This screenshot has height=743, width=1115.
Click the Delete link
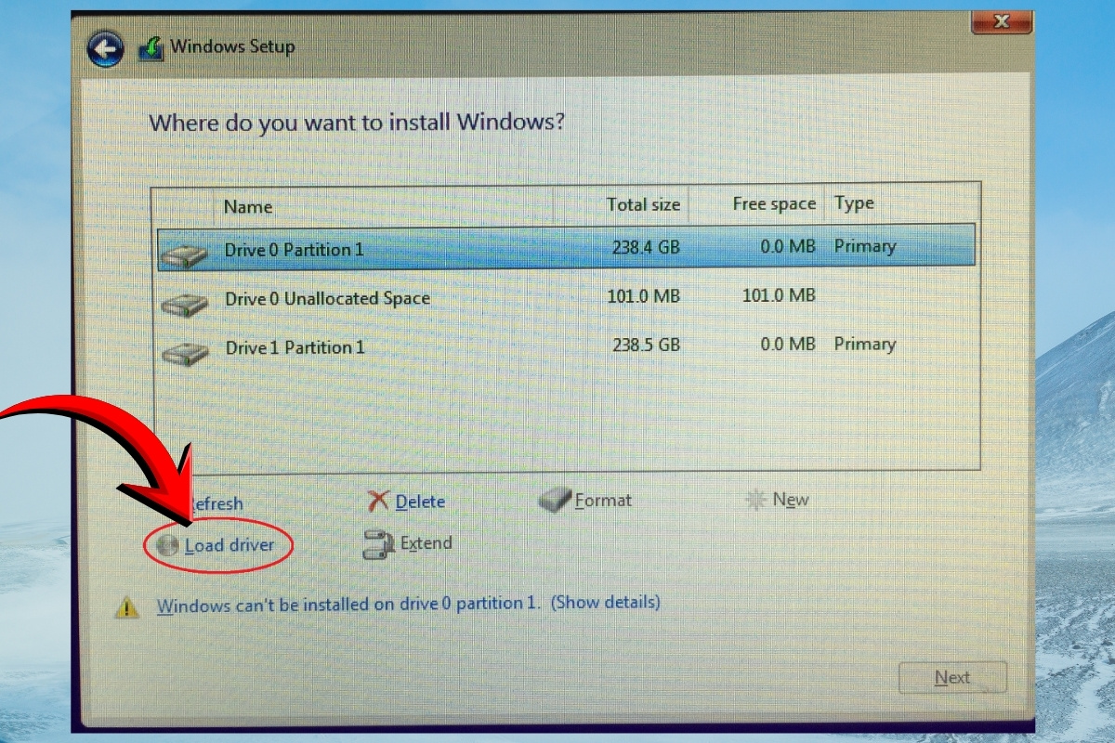tap(420, 502)
